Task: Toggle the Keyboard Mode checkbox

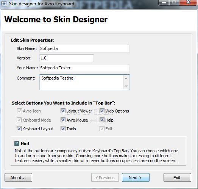Action: (x=19, y=120)
